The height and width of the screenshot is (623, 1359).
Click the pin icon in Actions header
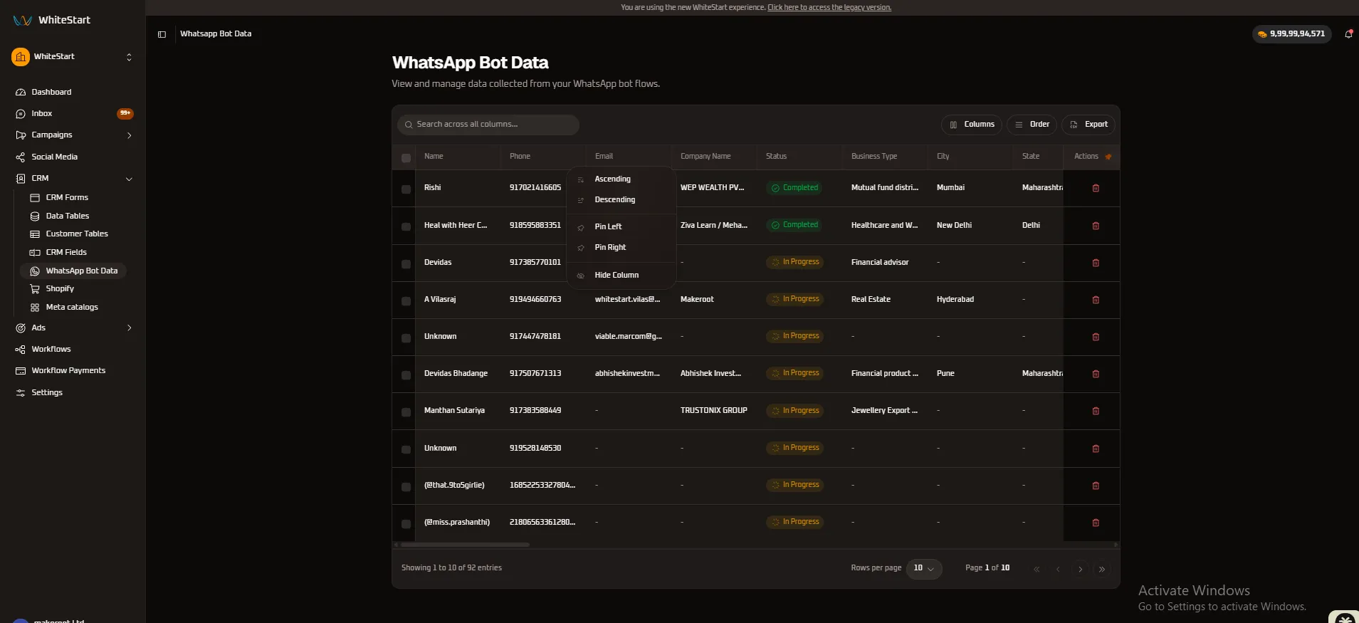coord(1108,157)
